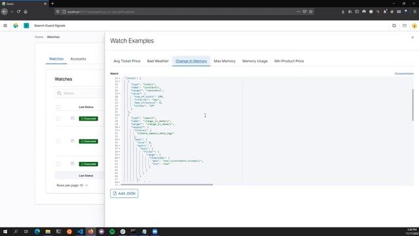Reload the browser page
Screen dimensions: 419x236
pyautogui.click(x=18, y=12)
